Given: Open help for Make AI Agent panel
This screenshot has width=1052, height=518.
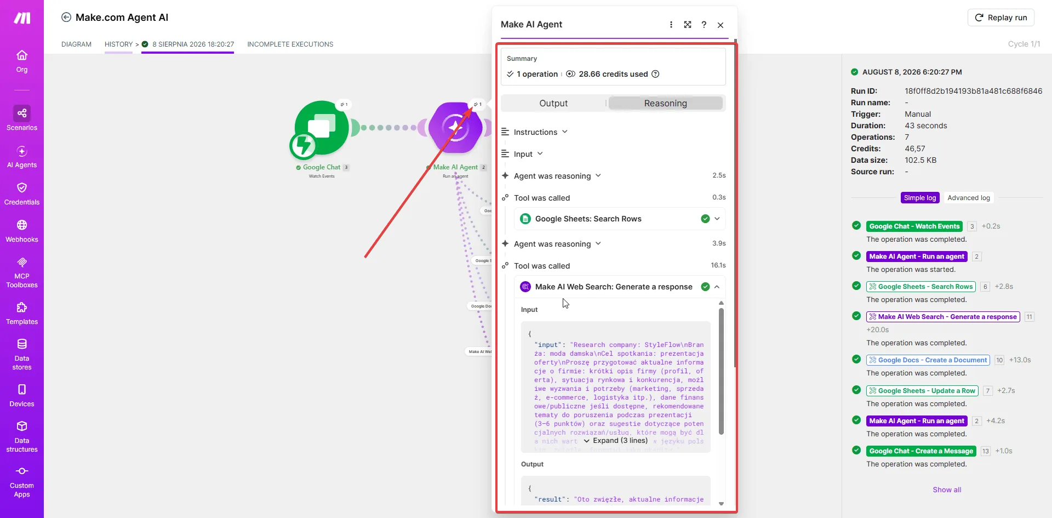Looking at the screenshot, I should tap(704, 25).
